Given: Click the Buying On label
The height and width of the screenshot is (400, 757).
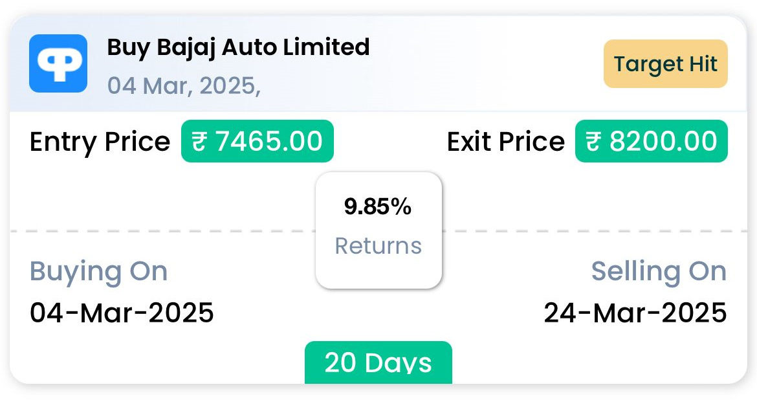Looking at the screenshot, I should tap(98, 272).
